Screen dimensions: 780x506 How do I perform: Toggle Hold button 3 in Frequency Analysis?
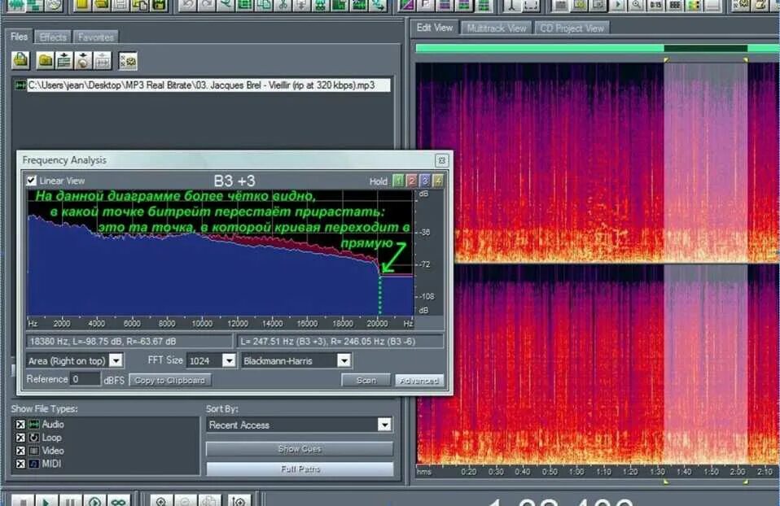pos(425,181)
